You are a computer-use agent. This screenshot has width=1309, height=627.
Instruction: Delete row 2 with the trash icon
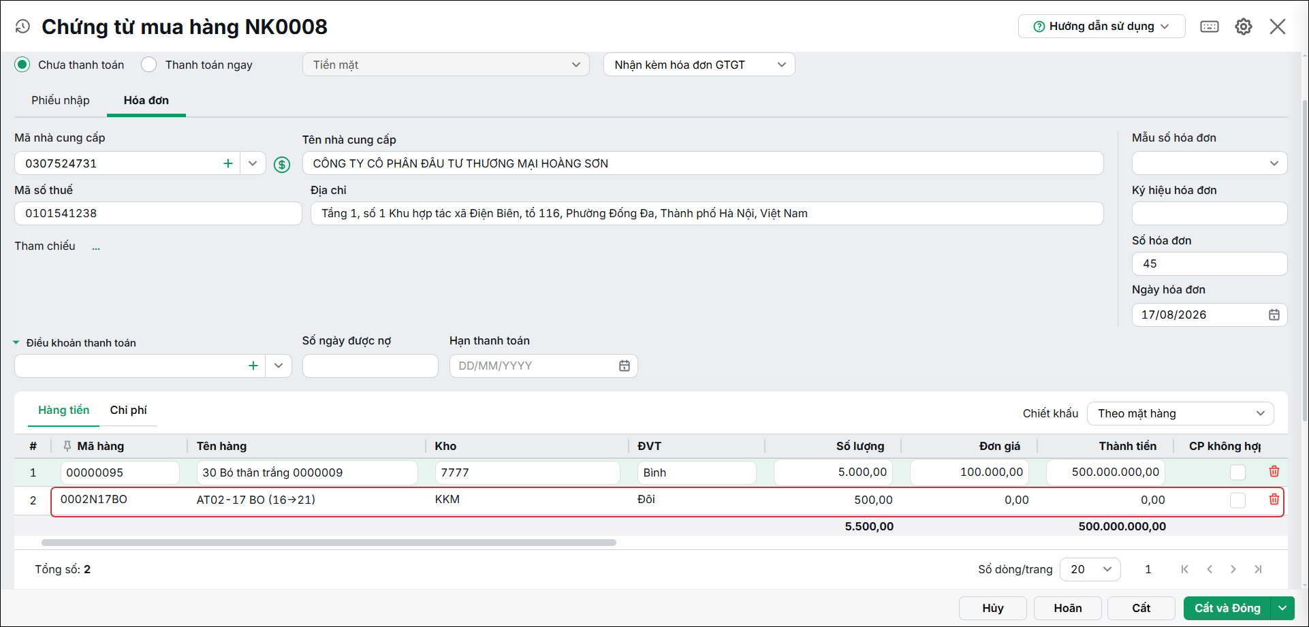[x=1274, y=499]
